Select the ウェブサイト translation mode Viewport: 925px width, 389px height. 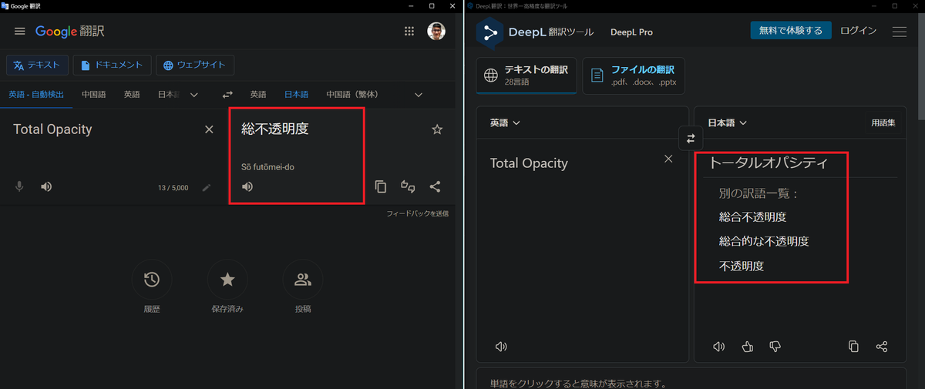pyautogui.click(x=195, y=65)
